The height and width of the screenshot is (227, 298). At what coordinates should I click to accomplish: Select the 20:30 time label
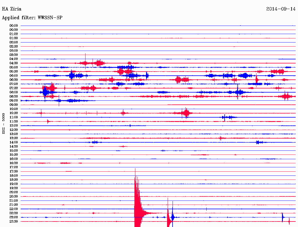14,196
